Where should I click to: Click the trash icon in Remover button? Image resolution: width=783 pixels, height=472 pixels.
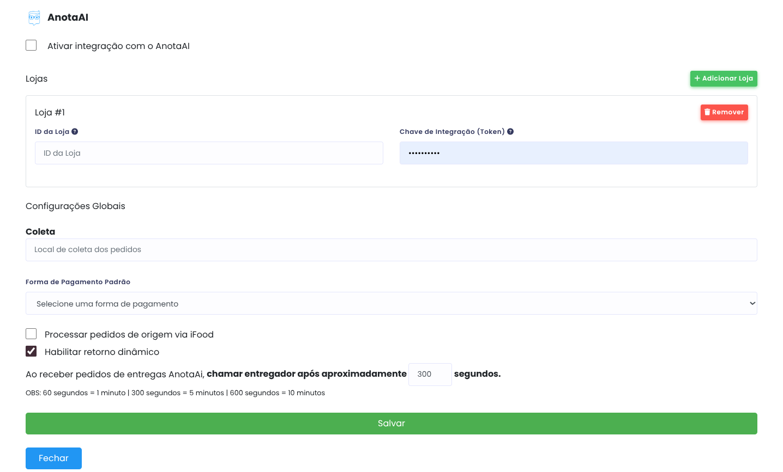[707, 112]
